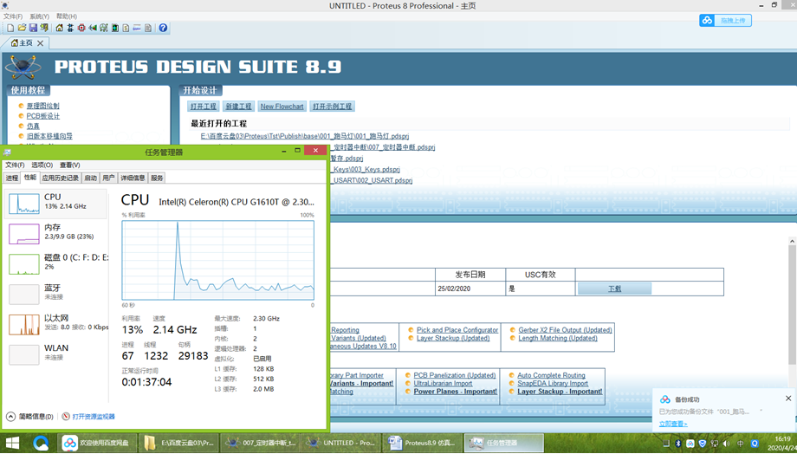
Task: Open 原理图绘制 tutorial link
Action: [x=42, y=106]
